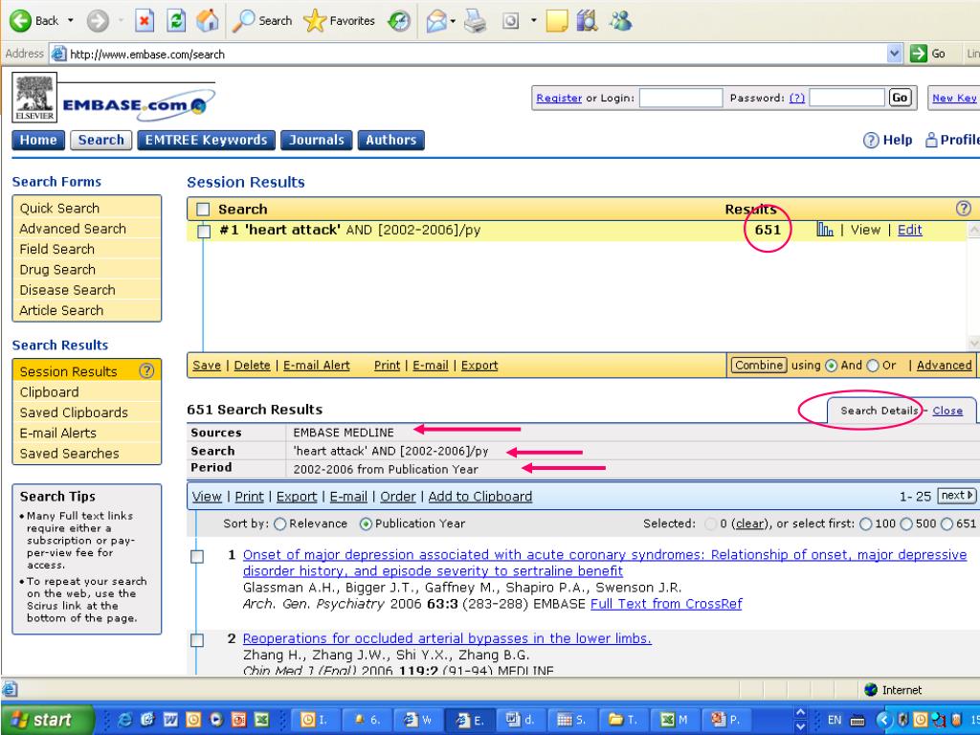This screenshot has height=735, width=980.
Task: Open the chart icon for search #1
Action: point(825,230)
